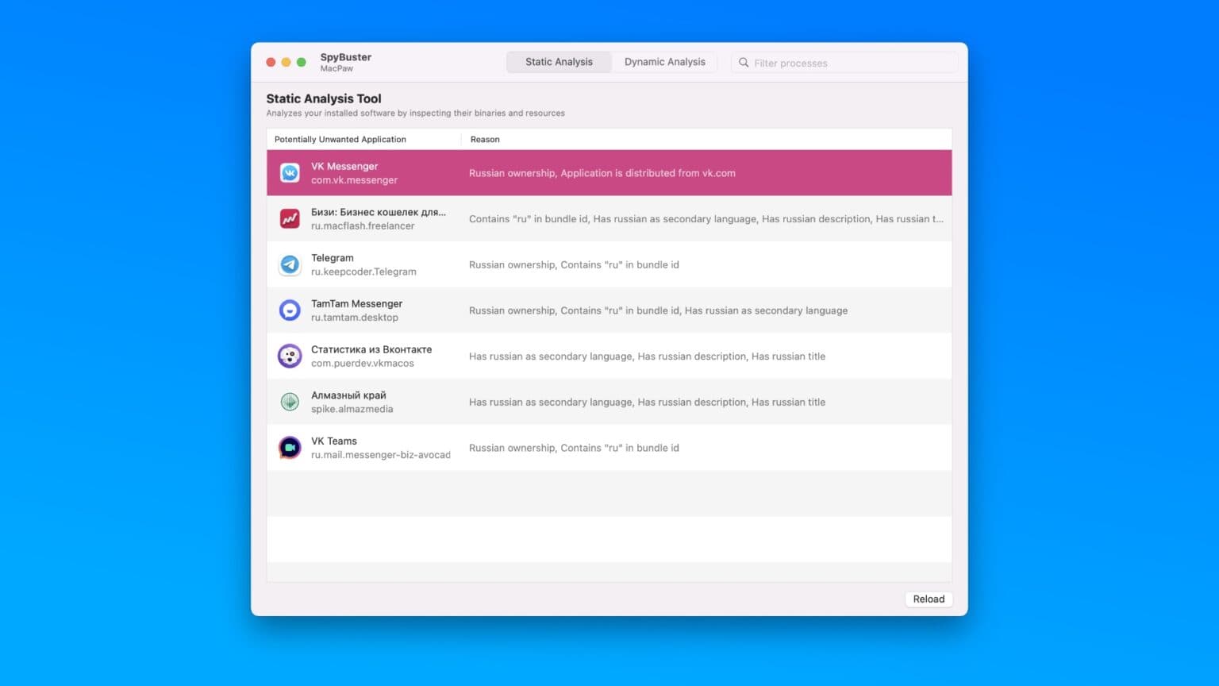Click the TamTam Messenger icon
The height and width of the screenshot is (686, 1219).
click(x=290, y=310)
